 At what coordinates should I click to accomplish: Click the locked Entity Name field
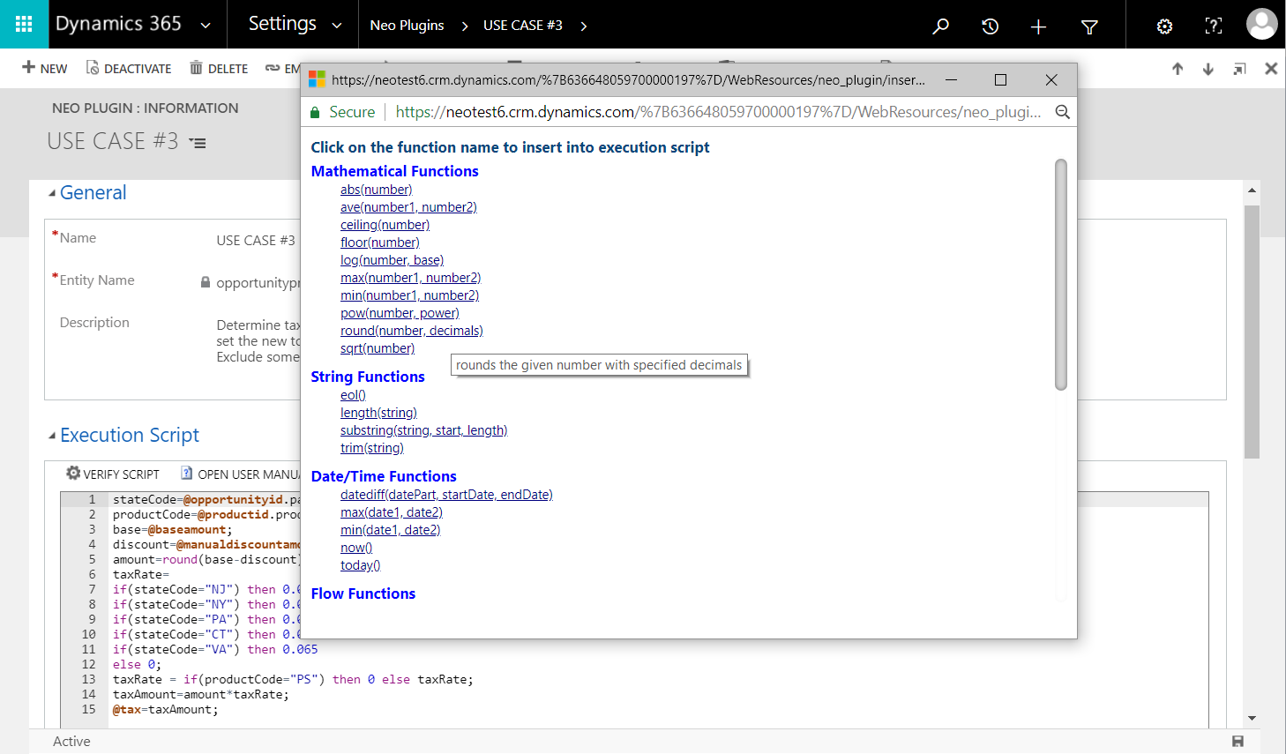tap(250, 283)
